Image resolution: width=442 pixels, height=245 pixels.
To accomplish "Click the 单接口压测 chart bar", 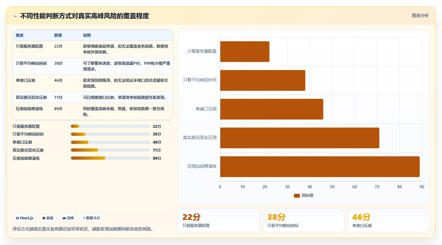I will (272, 109).
